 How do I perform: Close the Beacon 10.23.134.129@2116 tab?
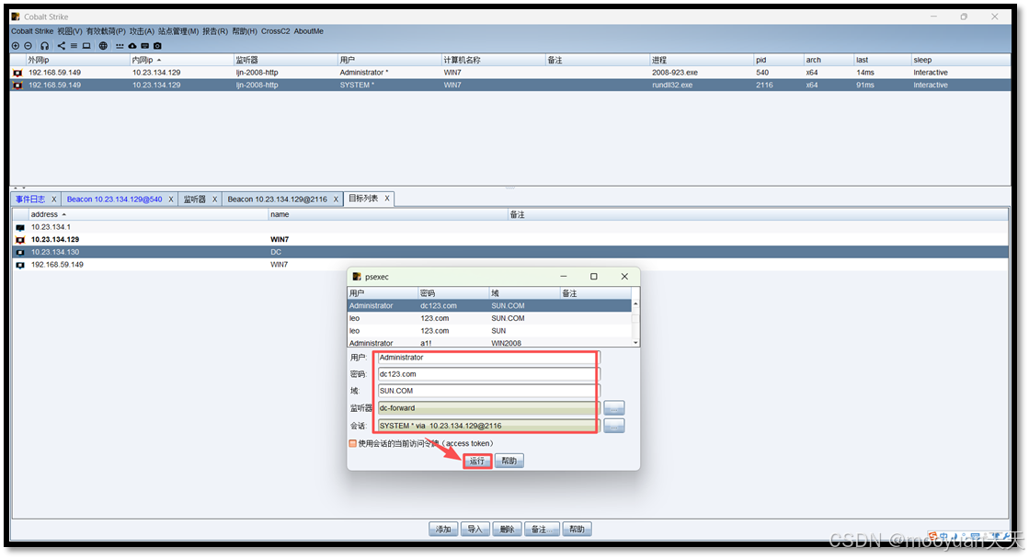pyautogui.click(x=336, y=200)
